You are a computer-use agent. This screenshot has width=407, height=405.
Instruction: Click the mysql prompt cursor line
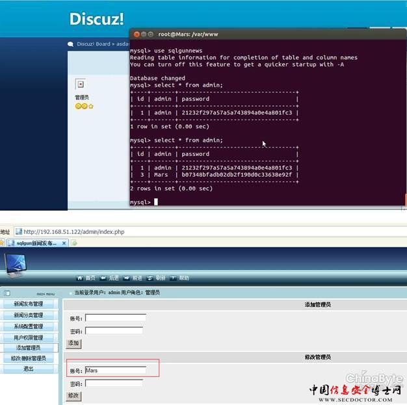coord(144,202)
